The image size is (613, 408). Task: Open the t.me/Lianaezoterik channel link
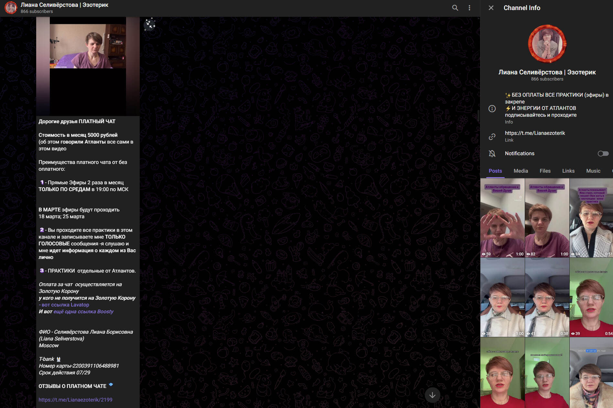535,133
